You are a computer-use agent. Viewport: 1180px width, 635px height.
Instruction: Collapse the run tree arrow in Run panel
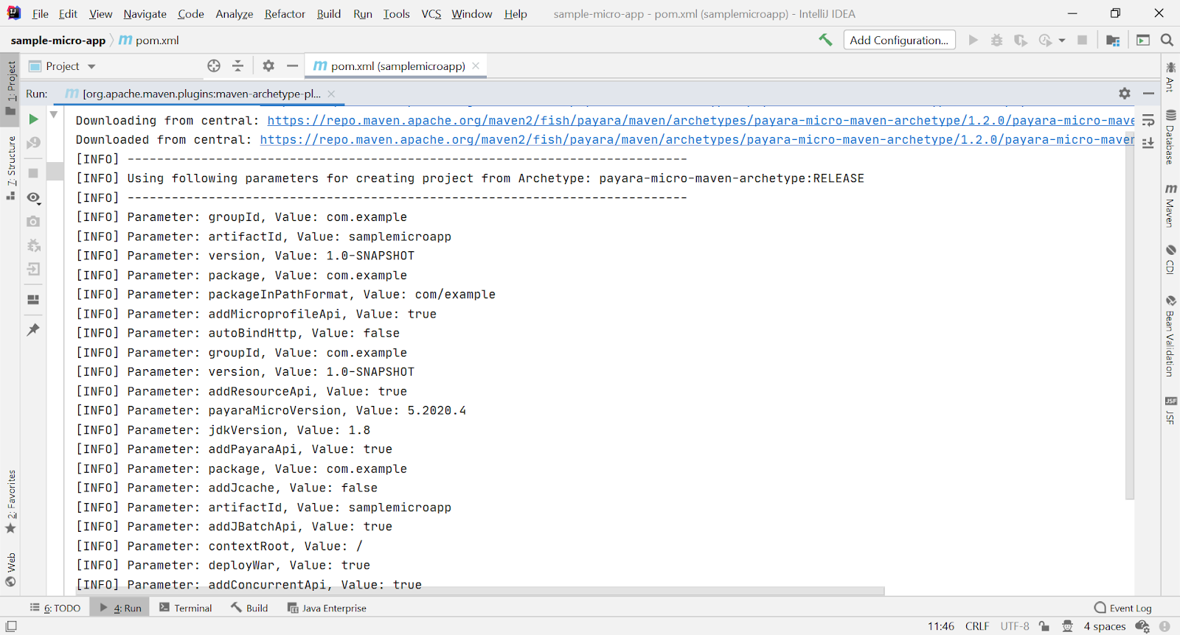pyautogui.click(x=54, y=115)
